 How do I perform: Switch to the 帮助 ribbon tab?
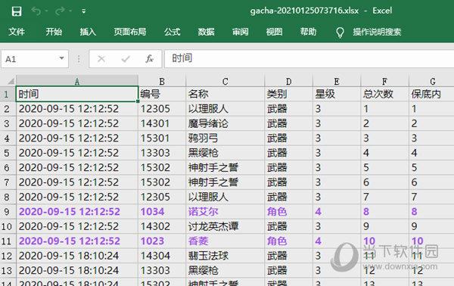tap(308, 32)
